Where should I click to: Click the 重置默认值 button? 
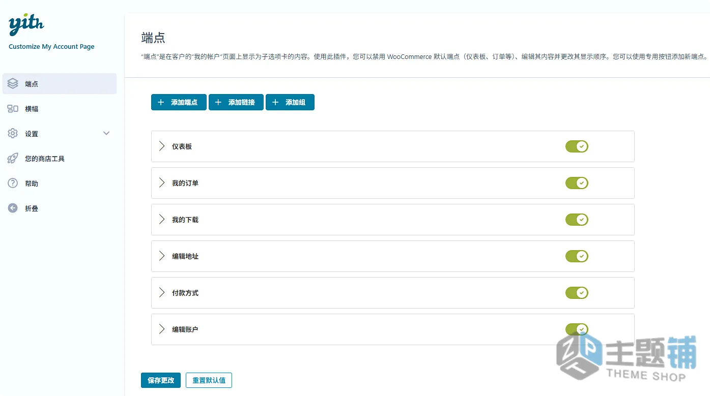click(x=209, y=380)
